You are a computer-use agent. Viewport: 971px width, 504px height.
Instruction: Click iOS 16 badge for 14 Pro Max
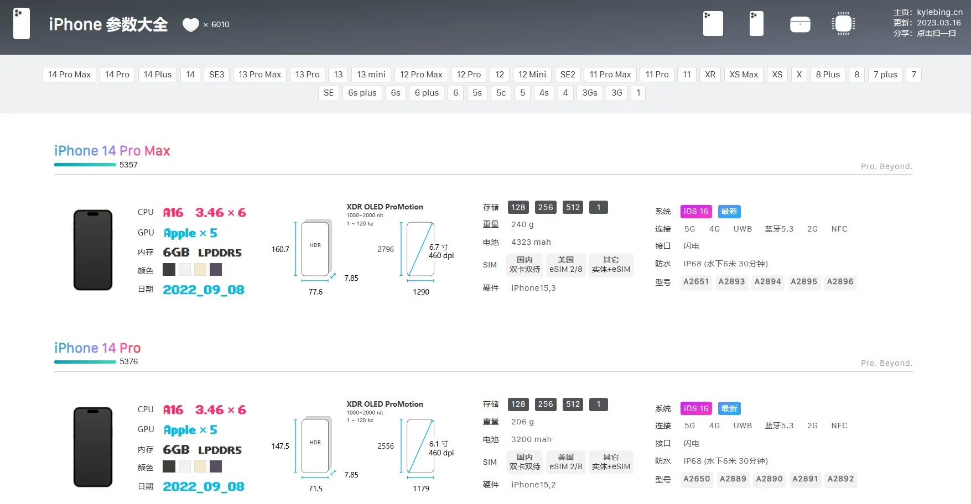pyautogui.click(x=696, y=211)
